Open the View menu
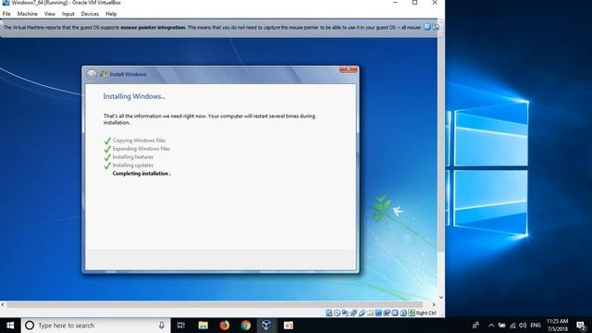 pyautogui.click(x=49, y=14)
